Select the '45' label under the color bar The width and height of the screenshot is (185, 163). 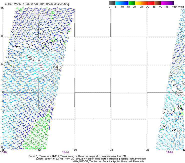[167, 7]
